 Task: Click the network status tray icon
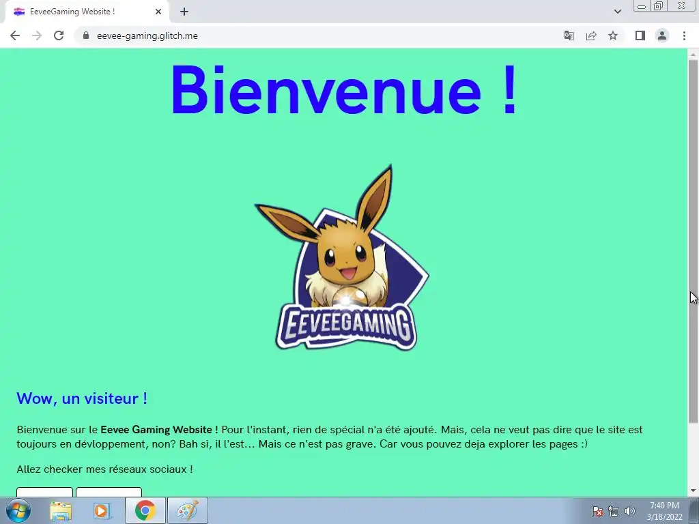click(614, 511)
